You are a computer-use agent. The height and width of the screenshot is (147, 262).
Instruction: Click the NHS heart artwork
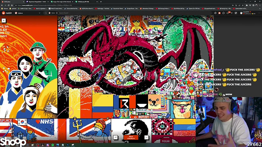coord(44,122)
